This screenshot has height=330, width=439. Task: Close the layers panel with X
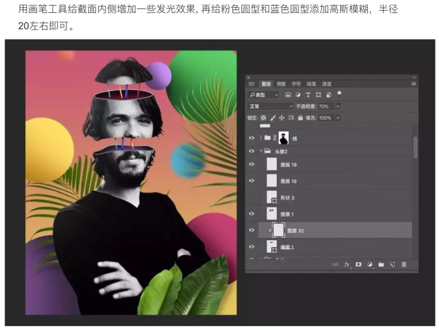coord(248,77)
